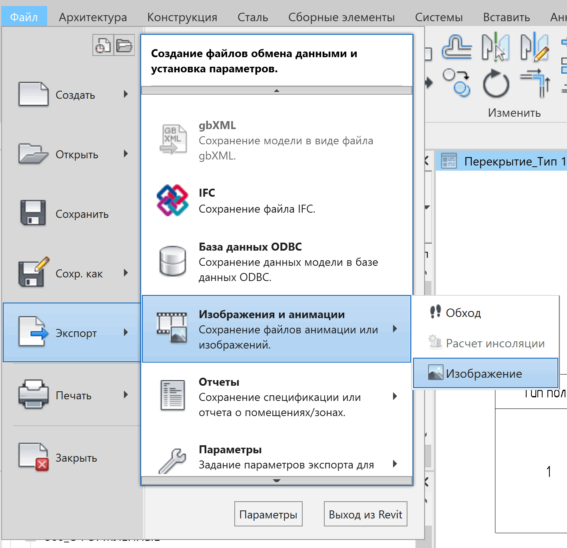Click the Создать new file icon
This screenshot has height=548, width=567.
coord(34,94)
